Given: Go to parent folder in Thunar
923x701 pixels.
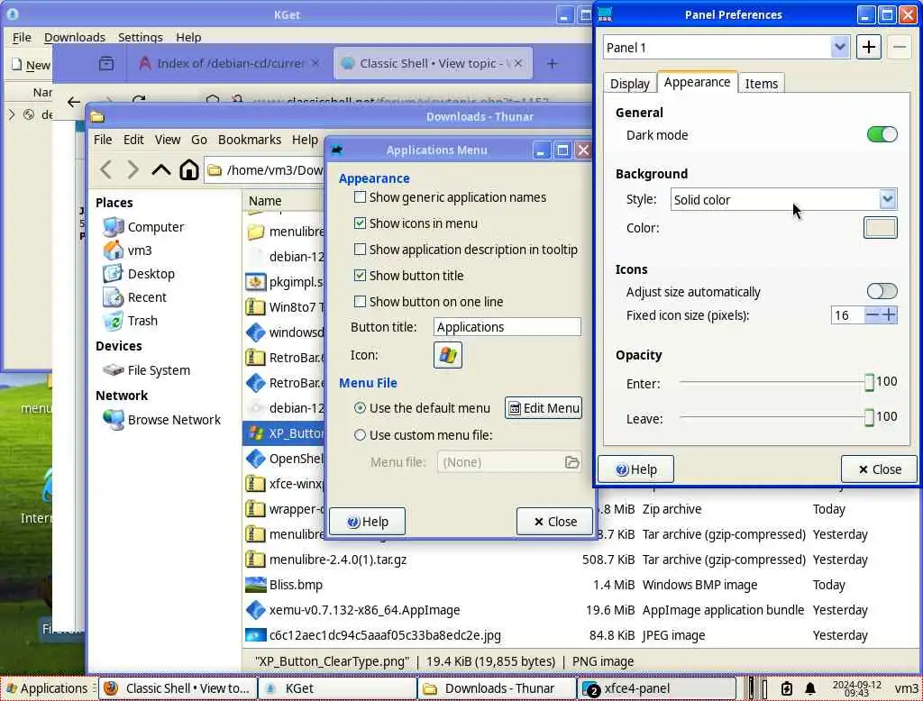Looking at the screenshot, I should click(x=160, y=170).
